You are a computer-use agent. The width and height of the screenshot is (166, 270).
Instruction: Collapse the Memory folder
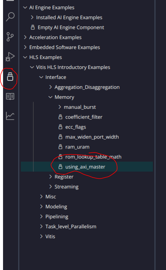(x=50, y=97)
